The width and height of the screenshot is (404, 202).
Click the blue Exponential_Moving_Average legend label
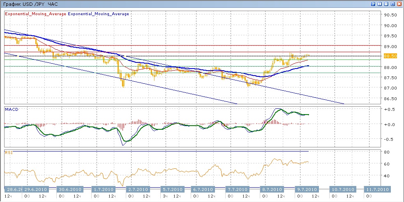coord(99,14)
